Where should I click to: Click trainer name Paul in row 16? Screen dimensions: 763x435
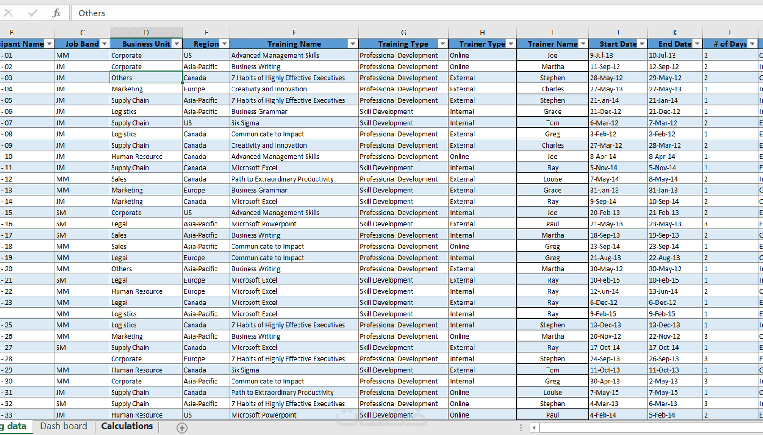[x=553, y=224]
